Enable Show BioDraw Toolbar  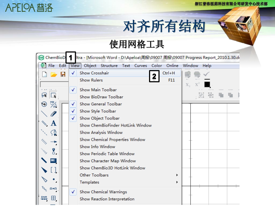click(125, 97)
